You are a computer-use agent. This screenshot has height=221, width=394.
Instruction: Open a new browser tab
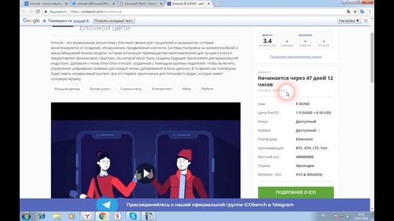point(218,4)
